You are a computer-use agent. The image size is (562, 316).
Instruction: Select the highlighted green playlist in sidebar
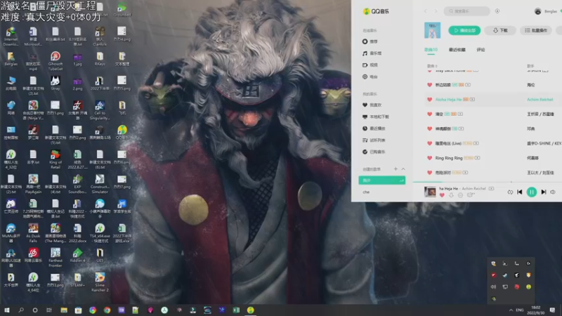pos(381,180)
